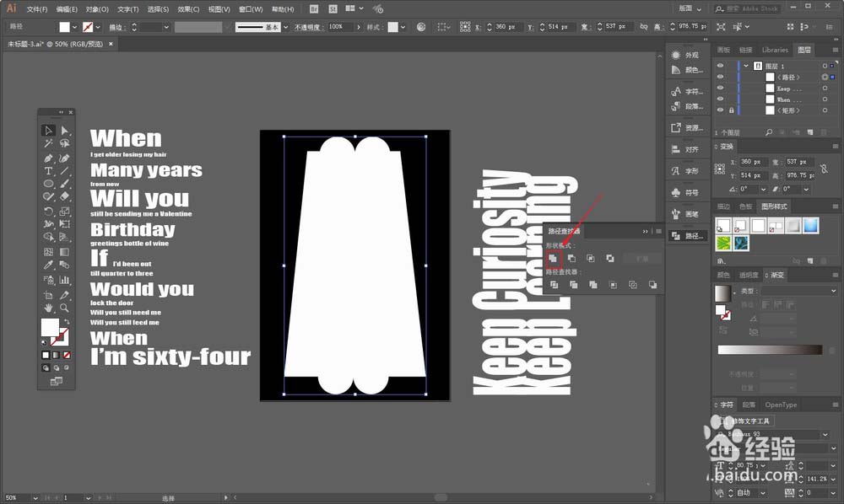Select the Scale tool
Image resolution: width=844 pixels, height=504 pixels.
click(x=65, y=212)
